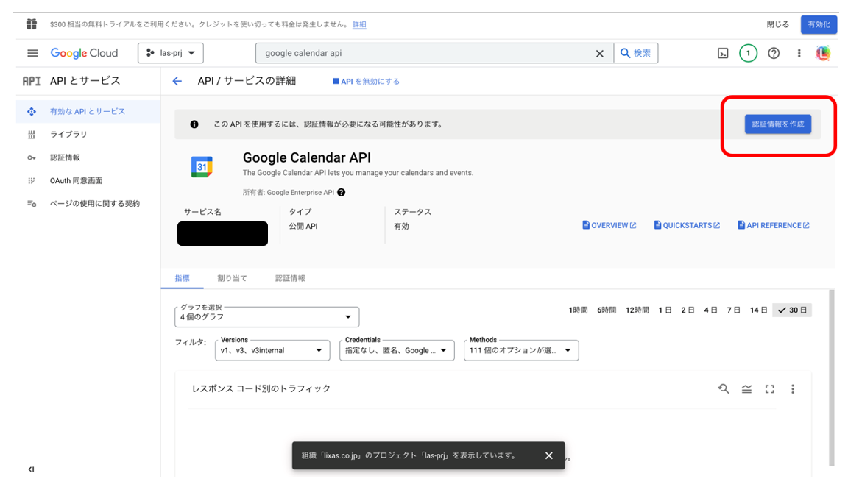Click the gift icon in trial banner
The height and width of the screenshot is (490, 848).
click(32, 24)
